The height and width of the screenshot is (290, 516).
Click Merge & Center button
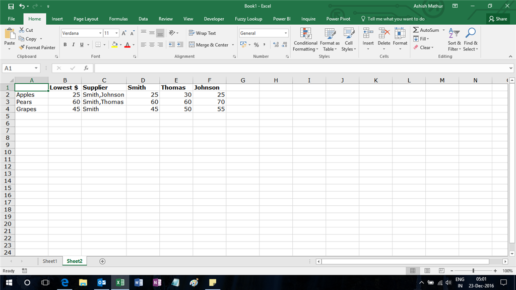(x=209, y=45)
